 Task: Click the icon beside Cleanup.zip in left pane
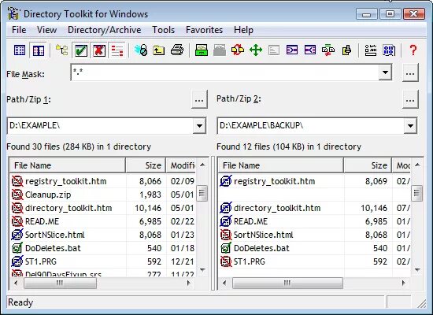pos(17,195)
